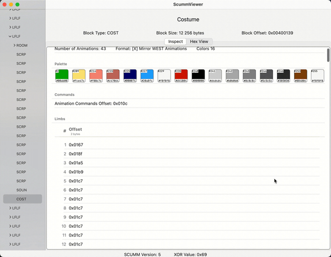Select the COST item in sidebar
The height and width of the screenshot is (257, 331).
(23, 199)
